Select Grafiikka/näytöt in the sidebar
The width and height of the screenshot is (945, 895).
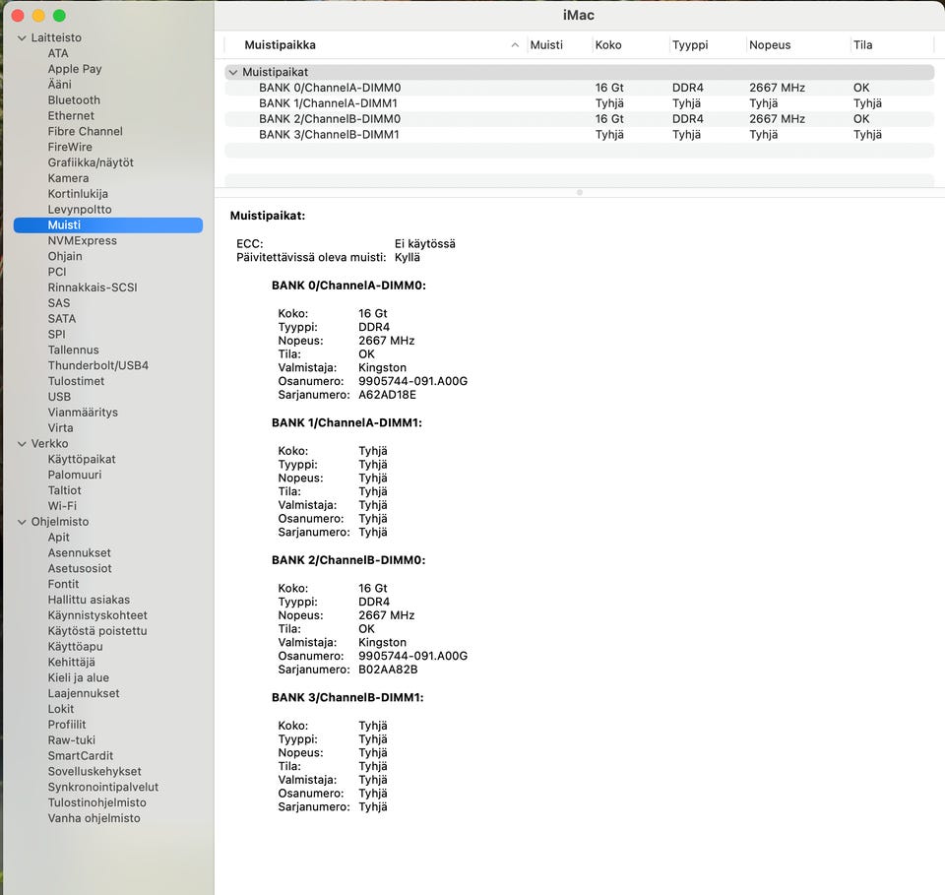point(91,162)
